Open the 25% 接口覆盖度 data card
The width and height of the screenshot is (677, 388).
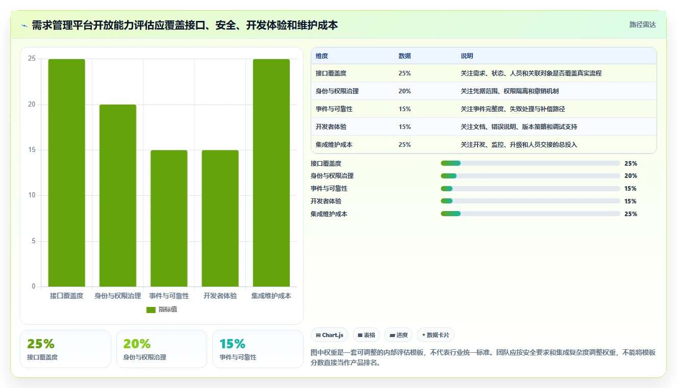click(x=65, y=349)
